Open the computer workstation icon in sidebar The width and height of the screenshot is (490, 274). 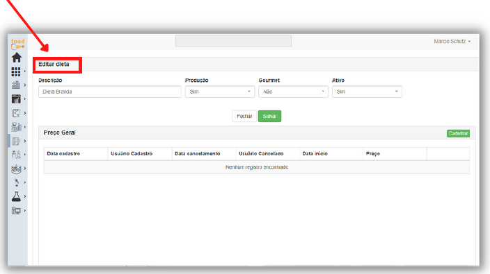click(16, 210)
